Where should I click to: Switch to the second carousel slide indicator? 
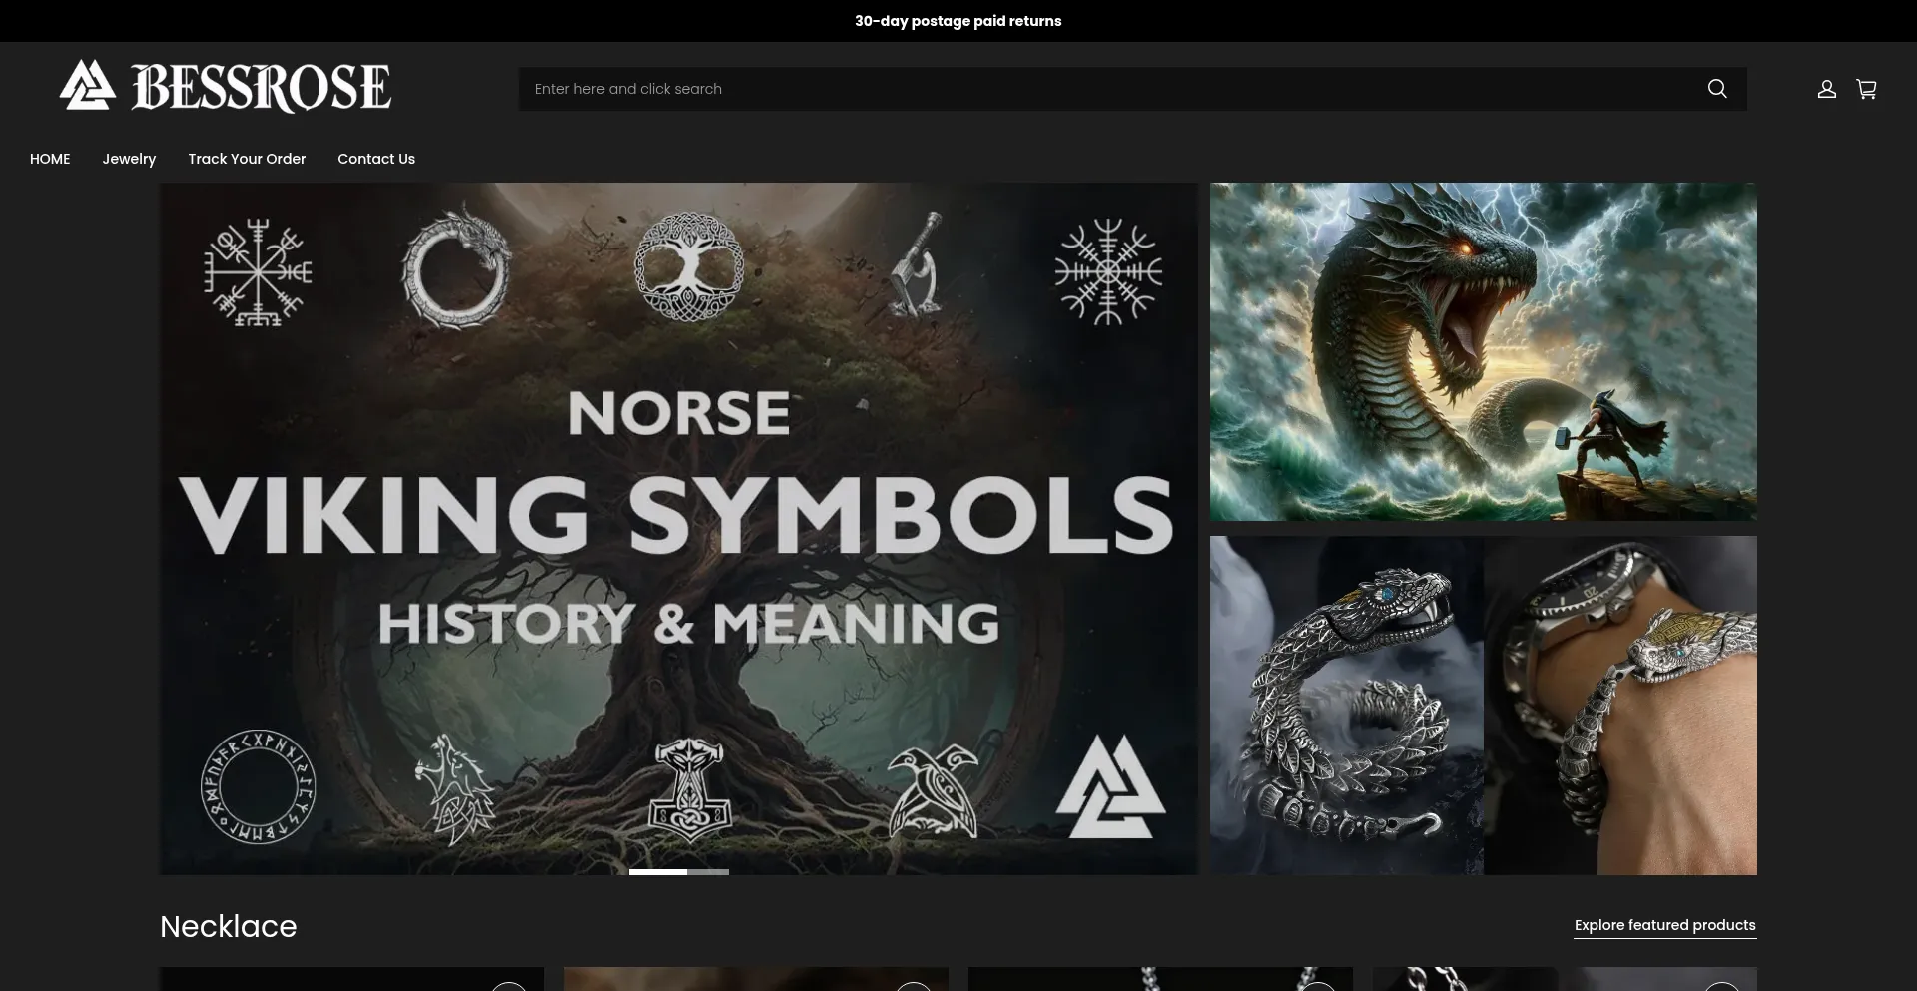point(708,872)
